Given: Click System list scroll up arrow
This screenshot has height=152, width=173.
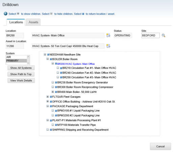Looking at the screenshot, I should pos(28,57).
